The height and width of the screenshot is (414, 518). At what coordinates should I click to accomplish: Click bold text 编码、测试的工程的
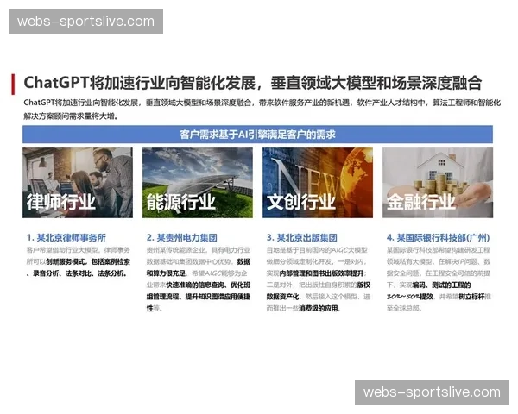441,285
